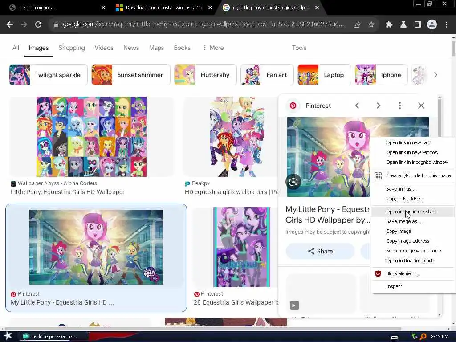The height and width of the screenshot is (342, 456).
Task: Choose Open link in new tab
Action: point(412,143)
